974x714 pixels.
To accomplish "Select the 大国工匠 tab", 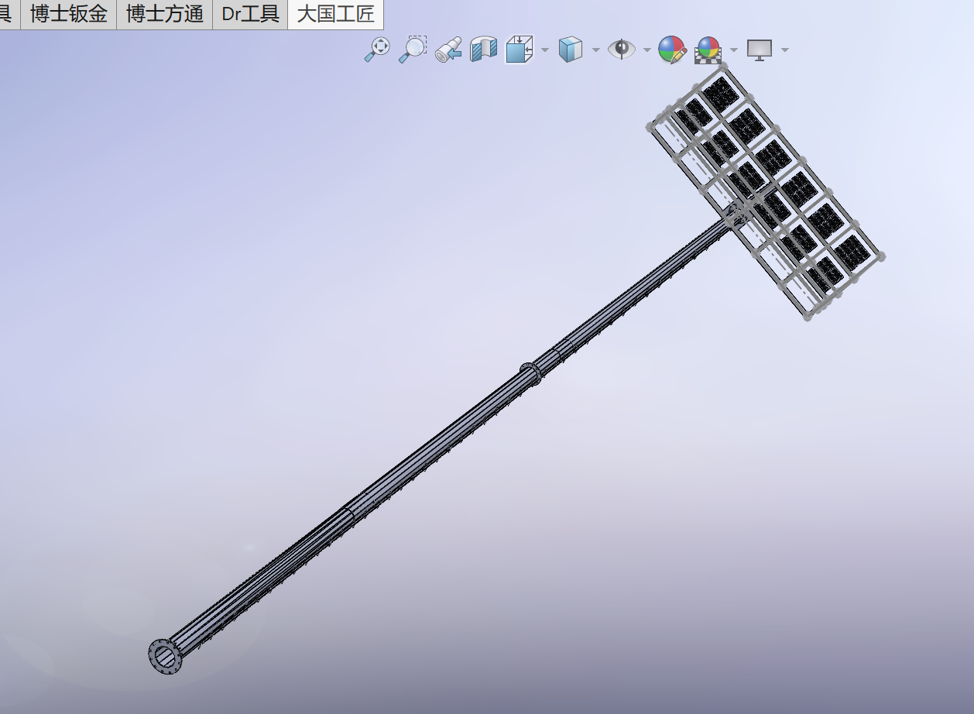I will point(335,14).
